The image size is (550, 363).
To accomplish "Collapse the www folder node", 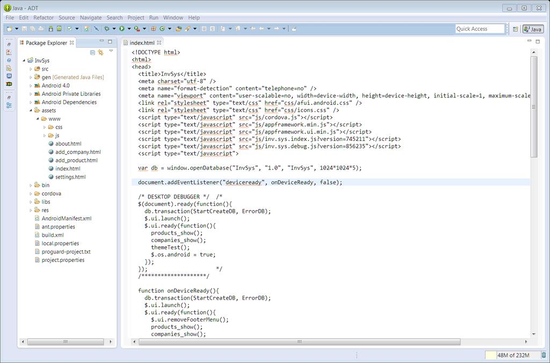I will (38, 119).
